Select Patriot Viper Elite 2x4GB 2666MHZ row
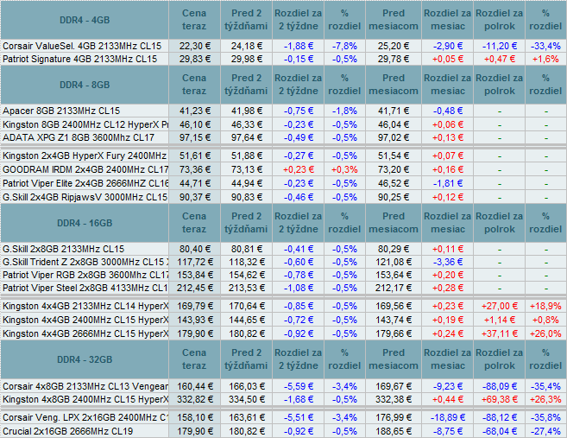This screenshot has width=567, height=438. tap(283, 183)
